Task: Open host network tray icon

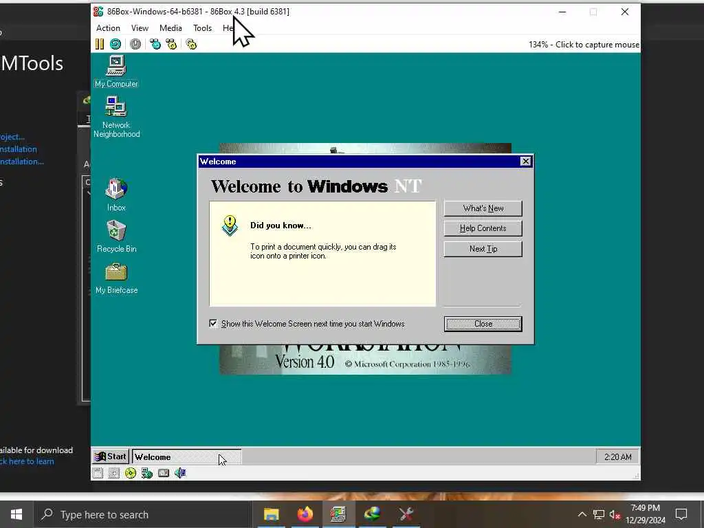Action: pos(599,514)
